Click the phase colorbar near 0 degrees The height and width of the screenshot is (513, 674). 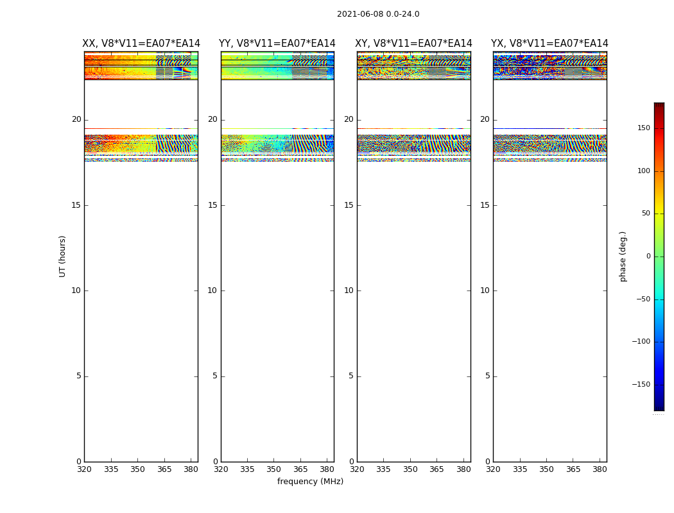click(659, 256)
